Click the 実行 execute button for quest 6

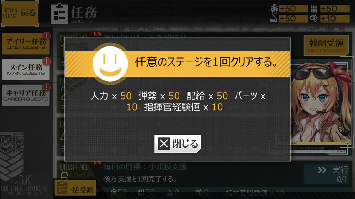click(326, 174)
